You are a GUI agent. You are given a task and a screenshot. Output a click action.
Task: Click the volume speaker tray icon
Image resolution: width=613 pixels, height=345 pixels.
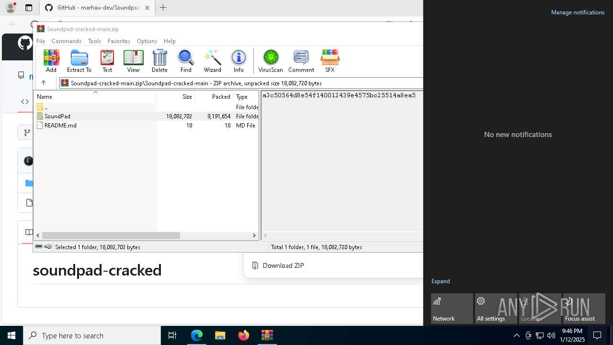551,335
